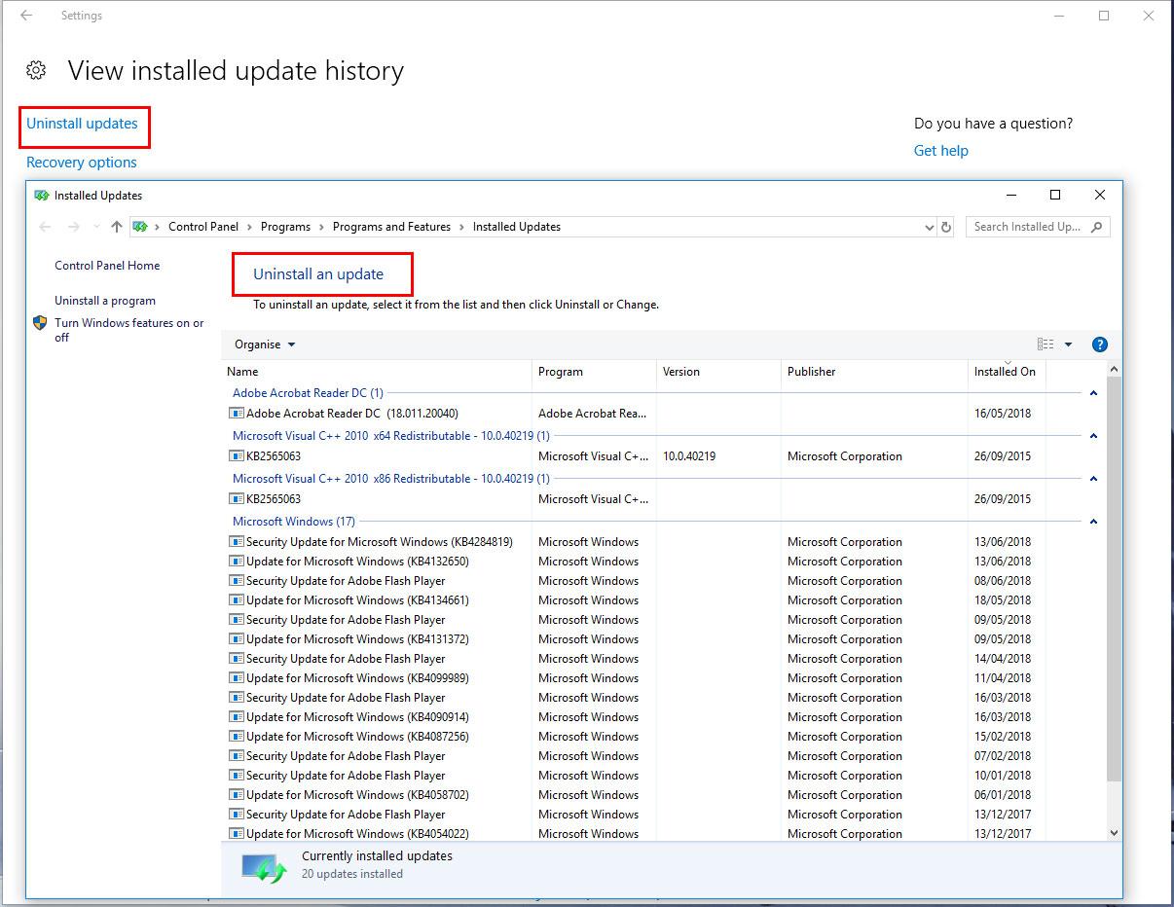Click the icon beside Update KB4099989
1174x907 pixels.
pyautogui.click(x=237, y=678)
